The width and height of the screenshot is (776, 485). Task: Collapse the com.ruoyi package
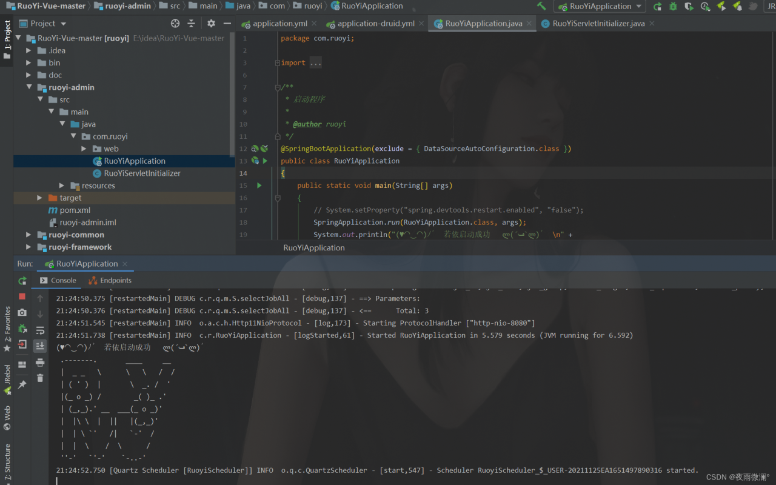[73, 136]
